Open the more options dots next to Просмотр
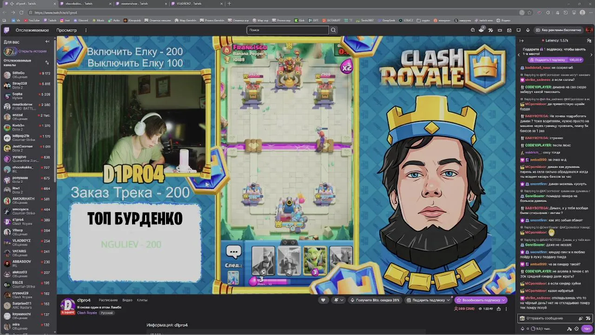Screen dimensions: 595x335 tap(86, 30)
